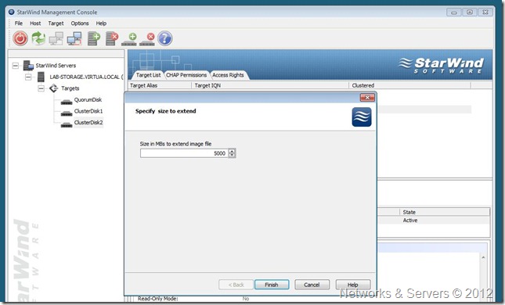Select the Targets tree label

(70, 88)
